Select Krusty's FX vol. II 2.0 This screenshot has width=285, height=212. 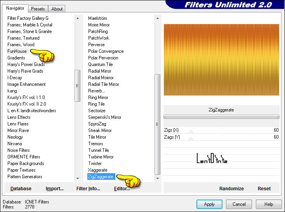tap(27, 104)
